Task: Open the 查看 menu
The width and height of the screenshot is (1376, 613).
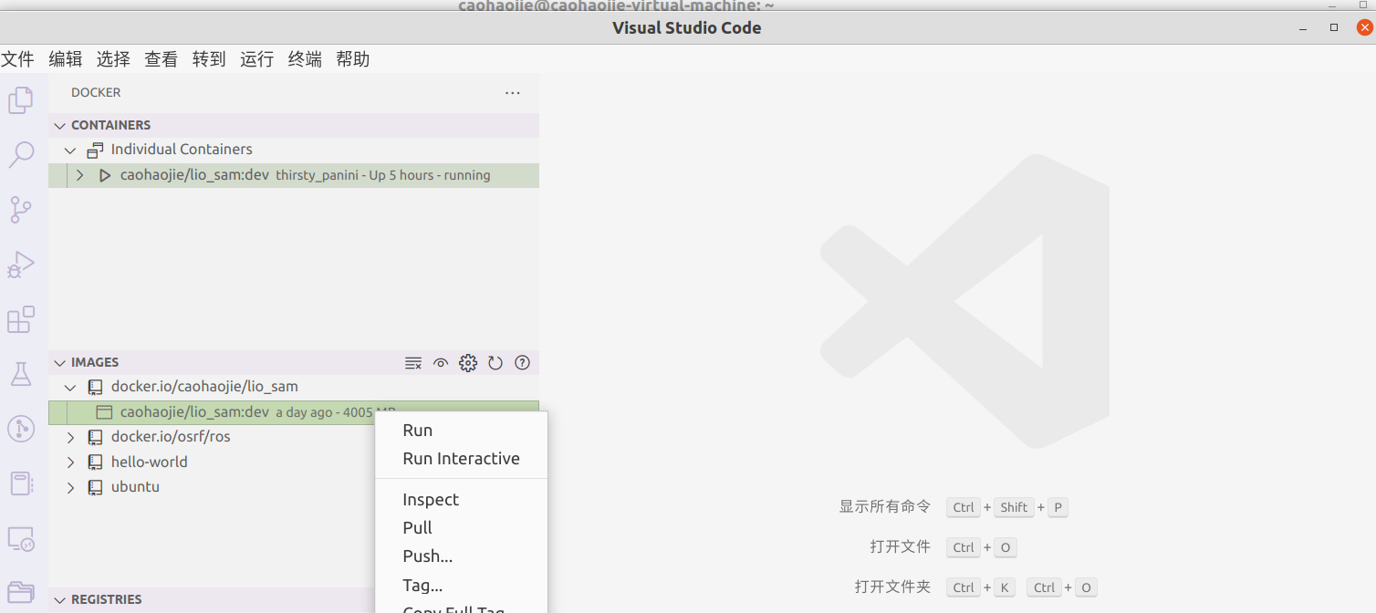Action: (162, 59)
